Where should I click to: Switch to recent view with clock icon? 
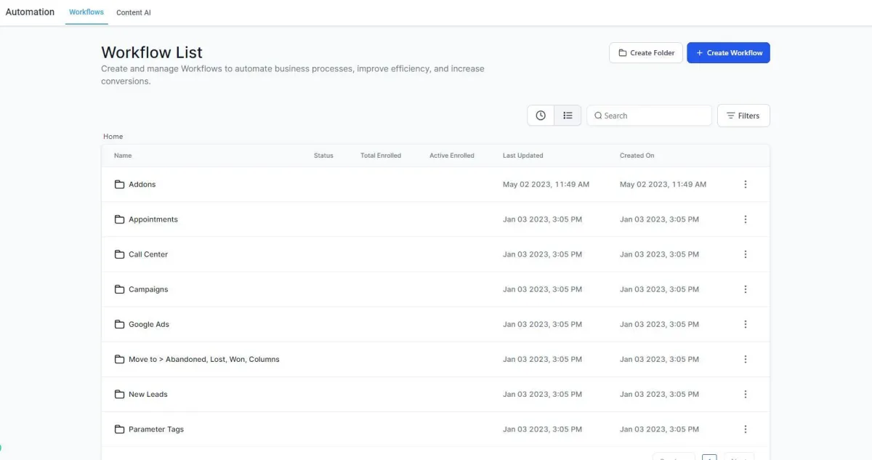541,116
